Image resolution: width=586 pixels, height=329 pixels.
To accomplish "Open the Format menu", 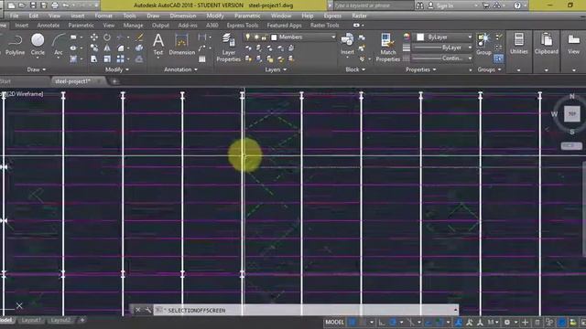I will pos(103,16).
